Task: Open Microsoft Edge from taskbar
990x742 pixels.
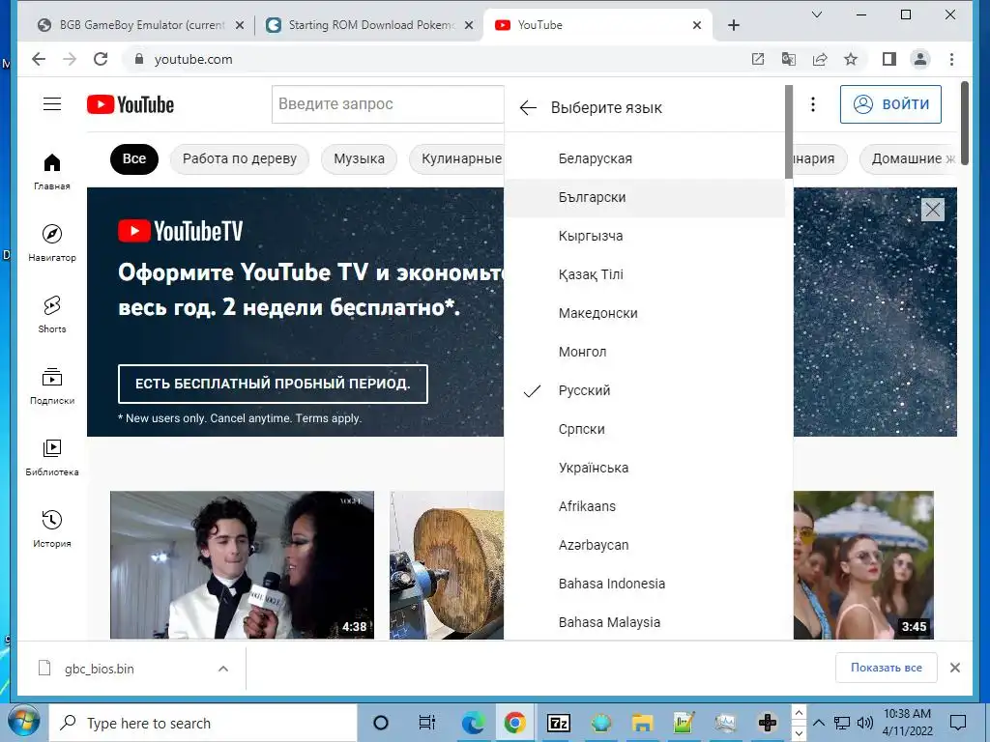Action: (473, 723)
